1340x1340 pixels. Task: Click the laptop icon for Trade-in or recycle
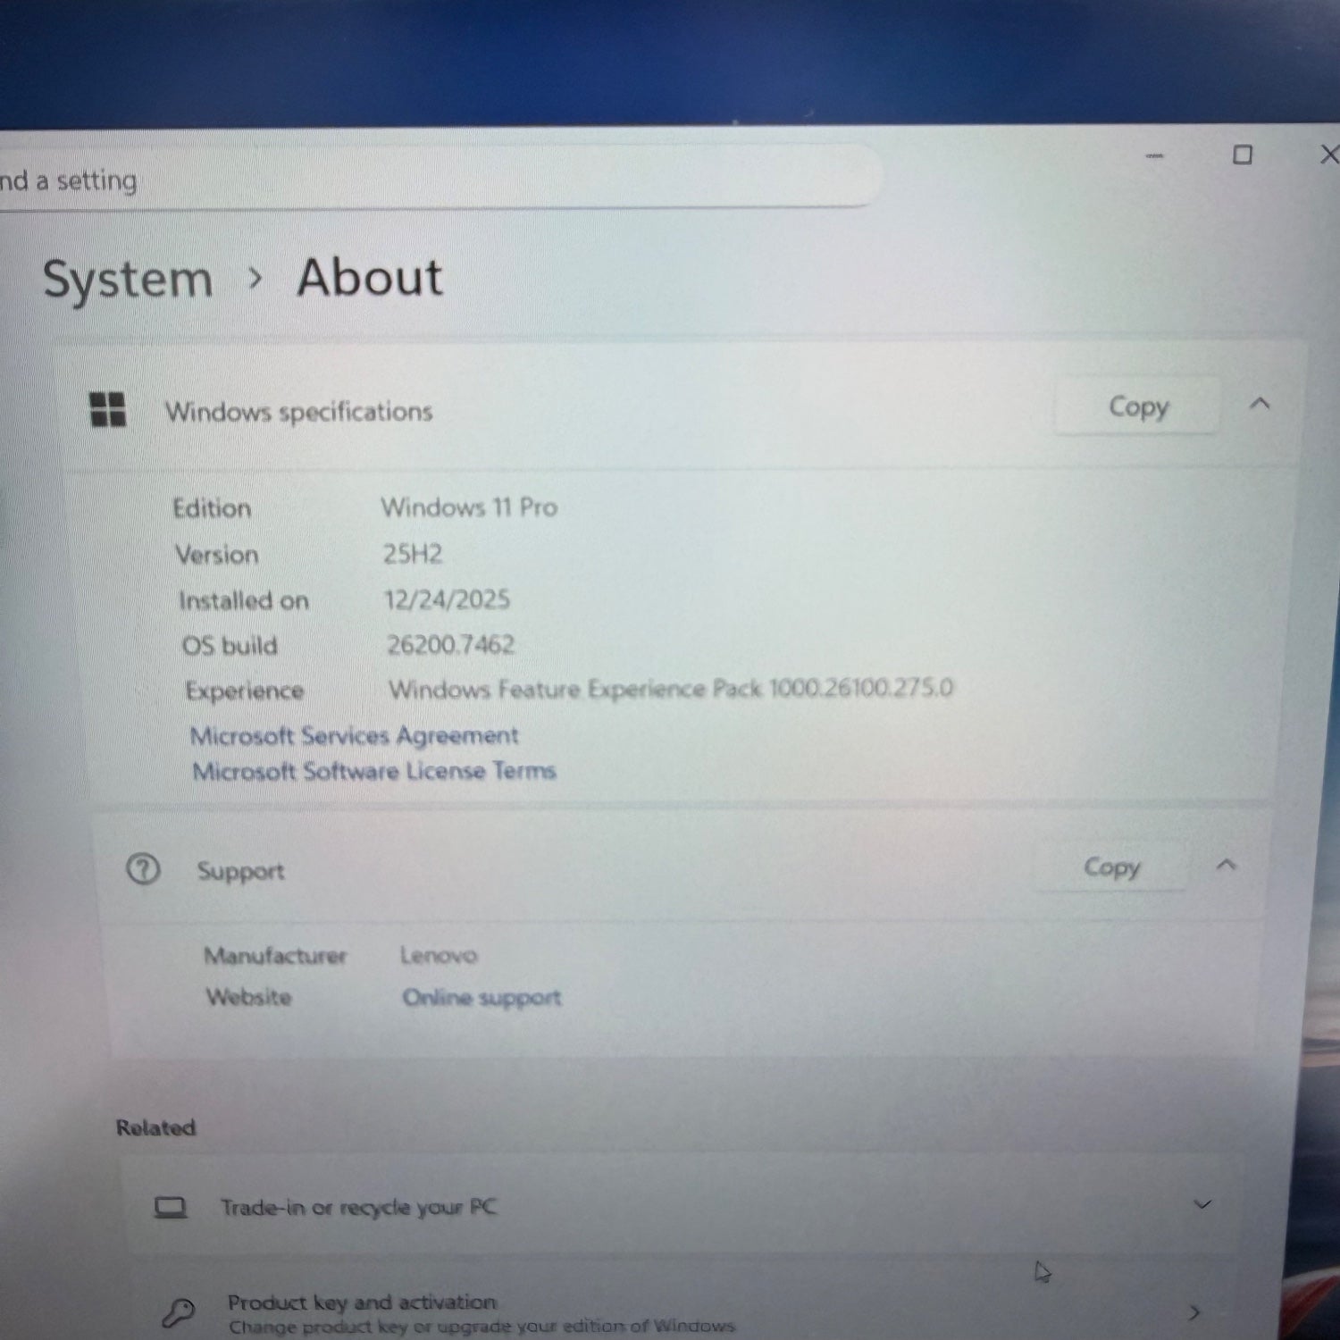[170, 1208]
